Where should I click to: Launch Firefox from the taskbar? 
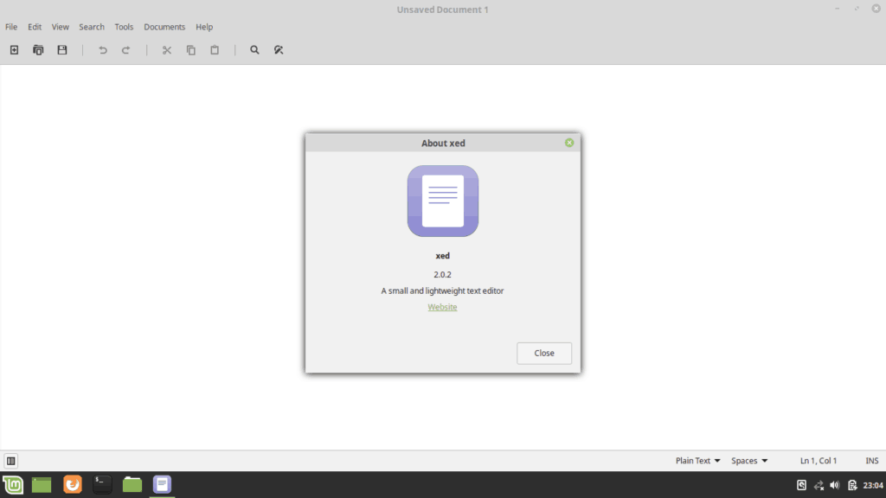tap(73, 484)
